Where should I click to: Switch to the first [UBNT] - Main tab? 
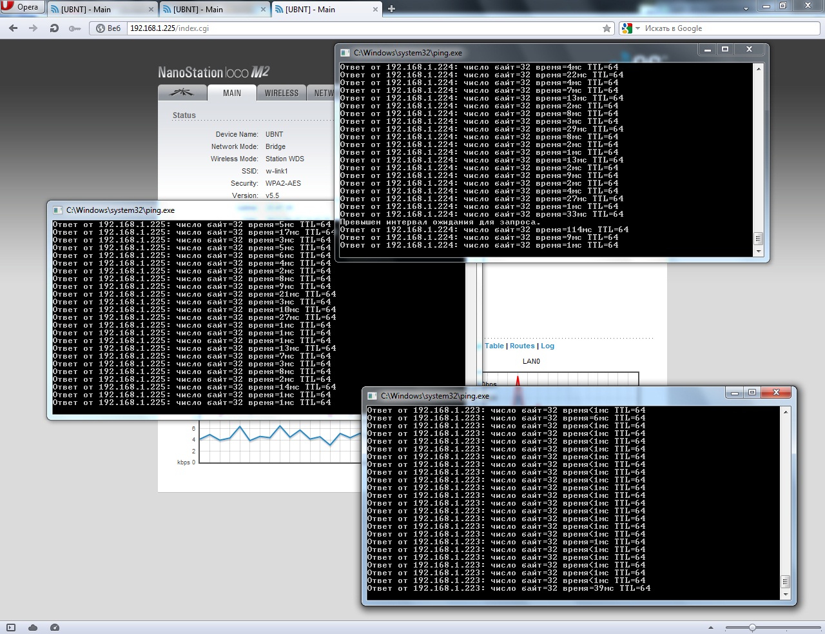(x=102, y=9)
